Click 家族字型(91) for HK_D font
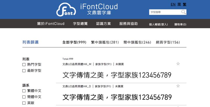This screenshot has height=107, width=210. (103, 86)
